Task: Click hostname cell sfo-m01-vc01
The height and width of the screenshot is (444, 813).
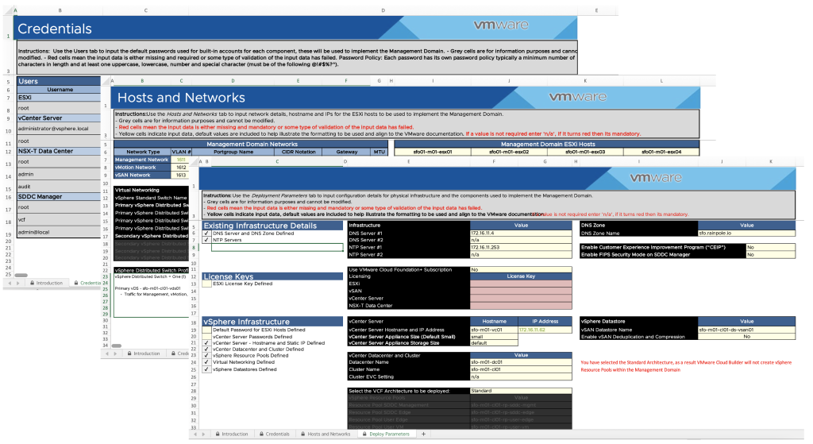Action: click(x=494, y=330)
